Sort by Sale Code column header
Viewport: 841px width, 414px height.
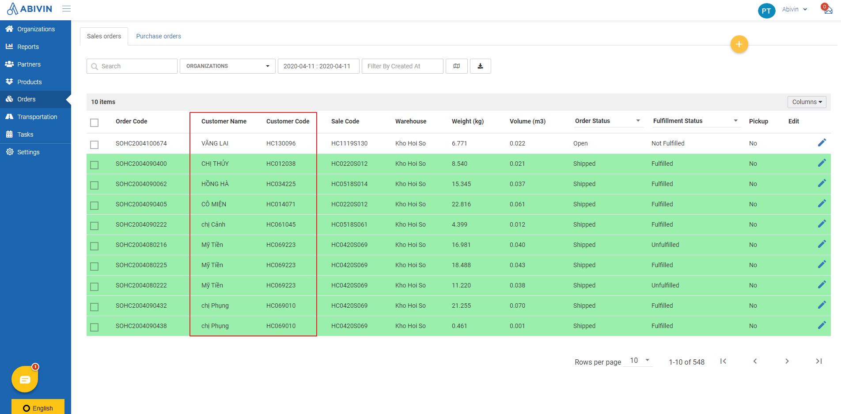345,121
